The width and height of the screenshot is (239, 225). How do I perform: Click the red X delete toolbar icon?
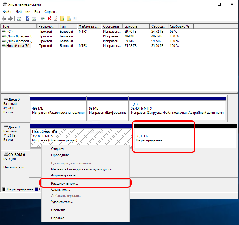point(49,18)
